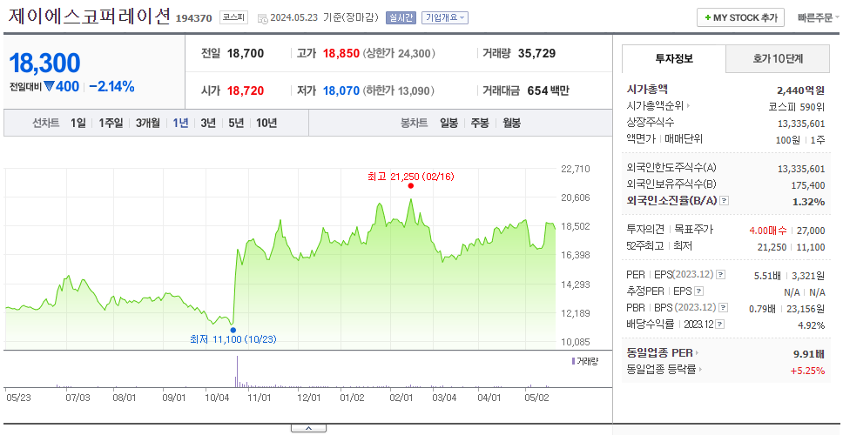Click the 4.00매수 investment opinion value

(x=768, y=231)
